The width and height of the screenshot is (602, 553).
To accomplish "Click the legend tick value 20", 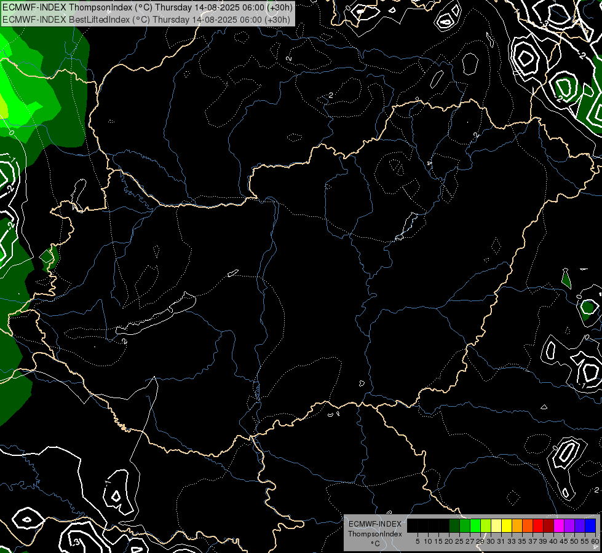I will (449, 541).
